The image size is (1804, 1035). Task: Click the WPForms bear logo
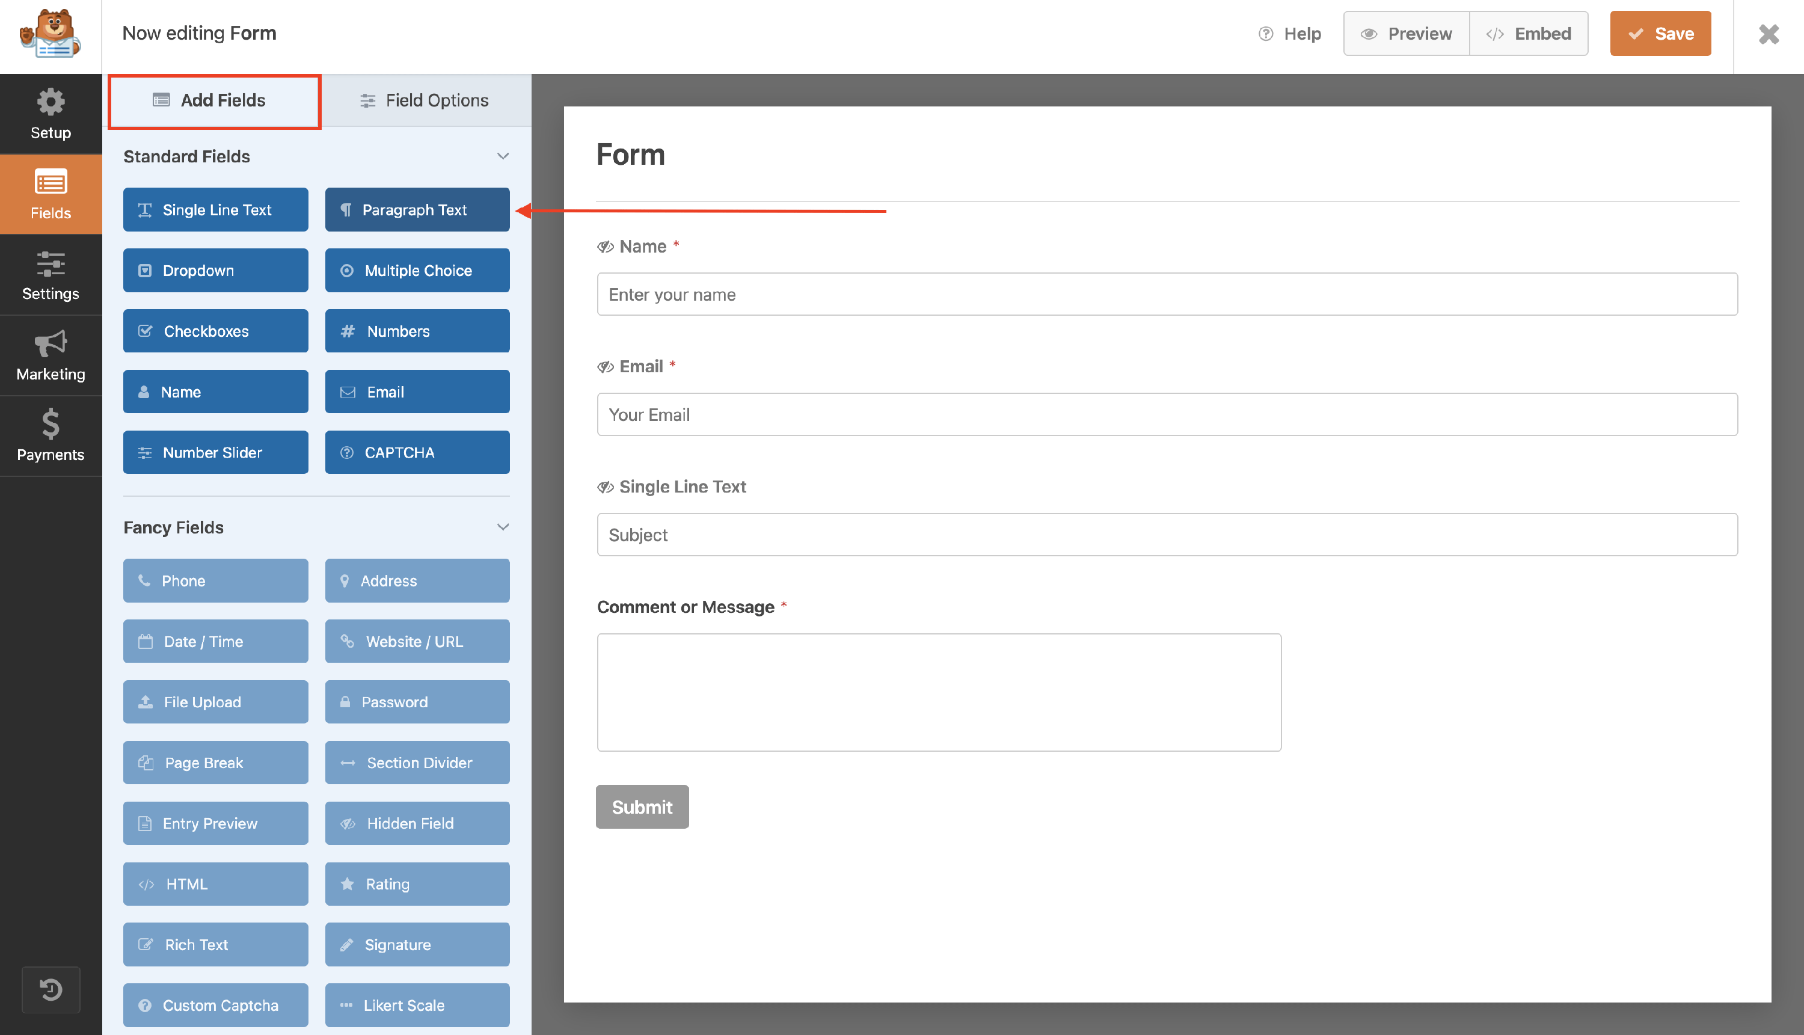pyautogui.click(x=51, y=34)
